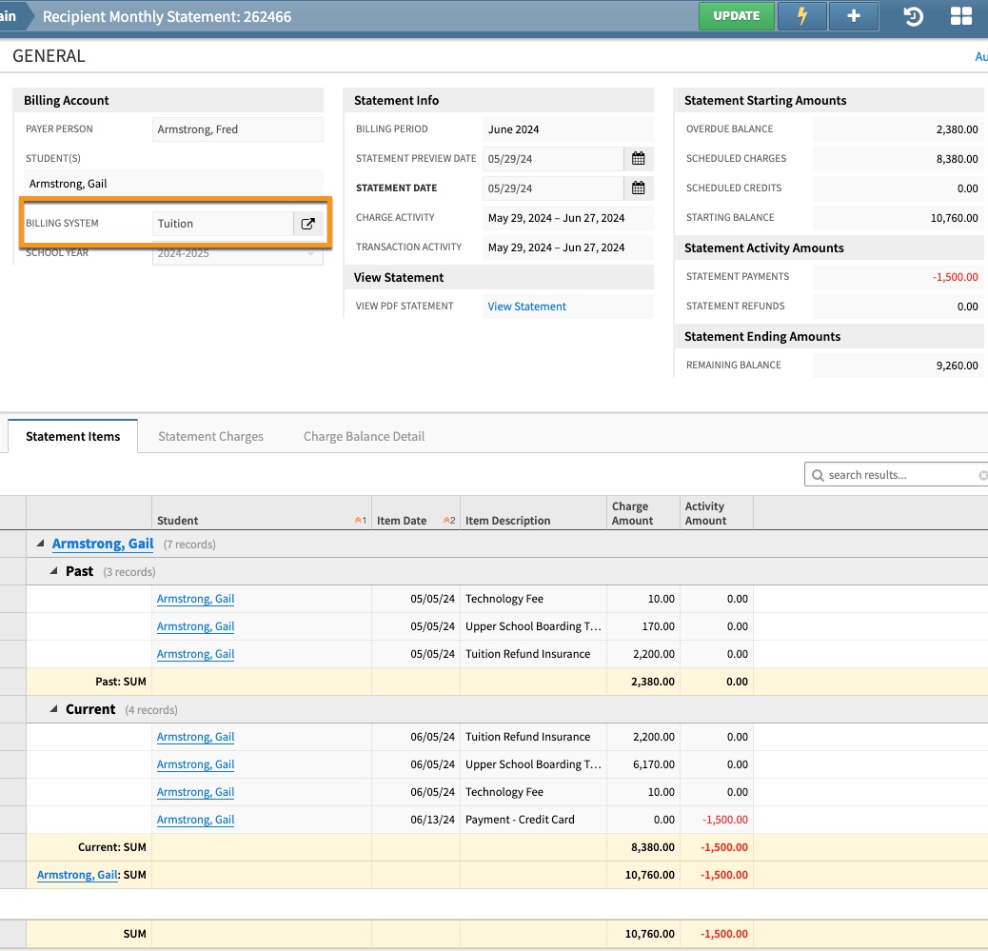Sort by Item Date sort indicator
This screenshot has width=988, height=951.
[448, 521]
